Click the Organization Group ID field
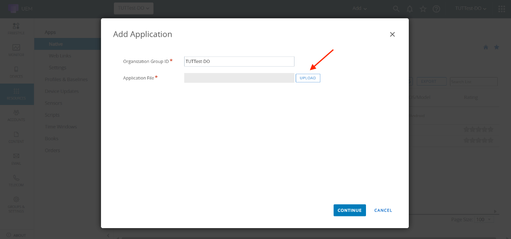This screenshot has height=239, width=511. point(239,61)
